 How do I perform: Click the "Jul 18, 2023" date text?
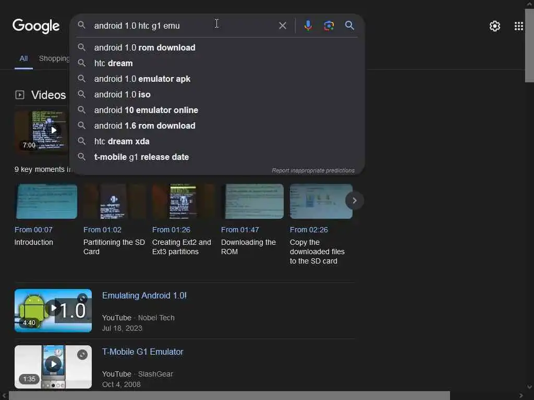coord(122,328)
